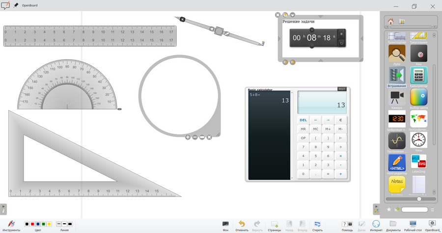Click the Стереть erase page icon
This screenshot has width=442, height=233.
click(317, 224)
